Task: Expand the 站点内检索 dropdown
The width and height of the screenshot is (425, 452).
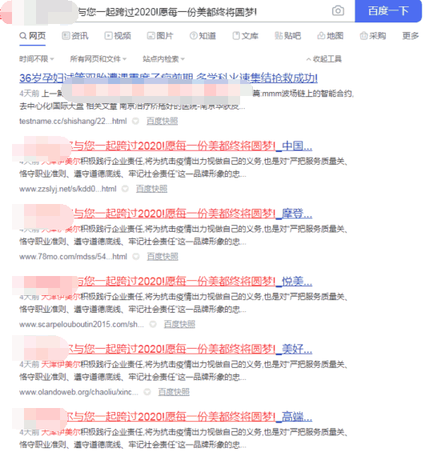Action: click(x=163, y=59)
